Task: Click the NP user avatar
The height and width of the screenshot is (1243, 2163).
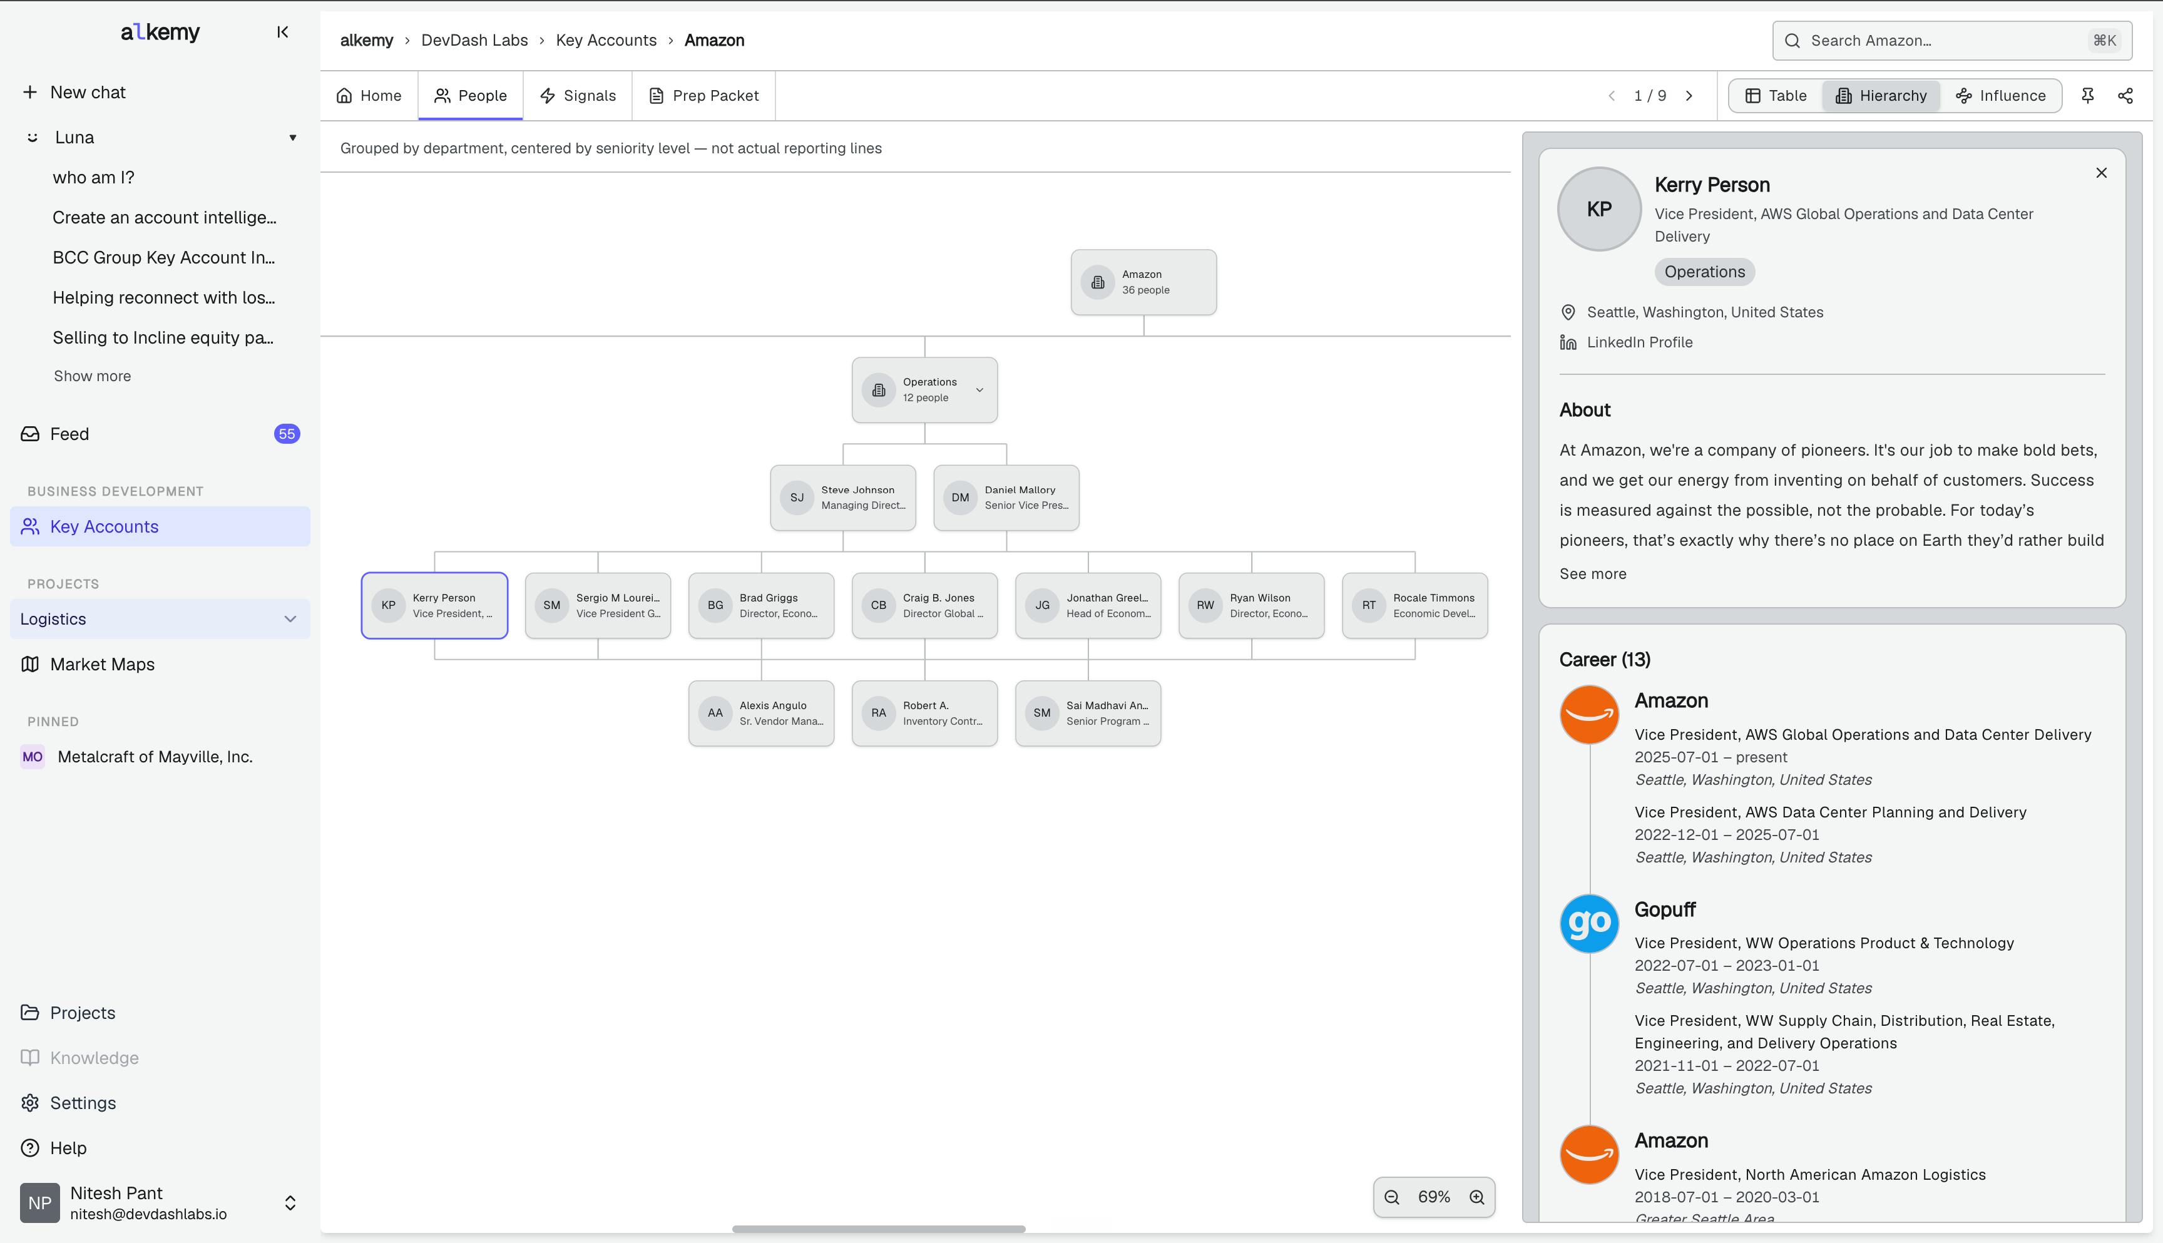Action: [x=40, y=1203]
